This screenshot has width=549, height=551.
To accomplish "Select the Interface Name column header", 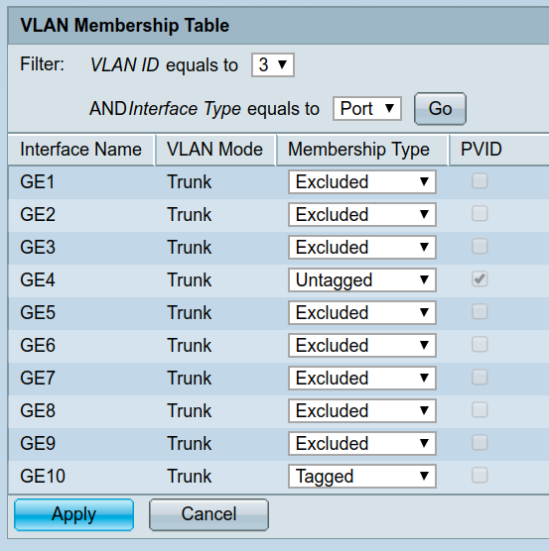I will [x=81, y=150].
